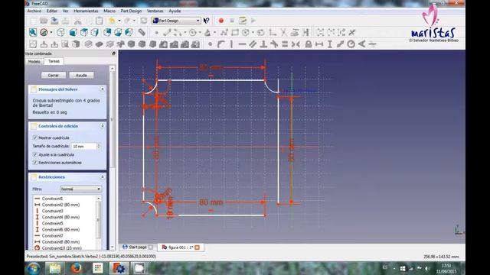This screenshot has height=275, width=490.
Task: Apply the Angle constraint
Action: pyautogui.click(x=361, y=44)
